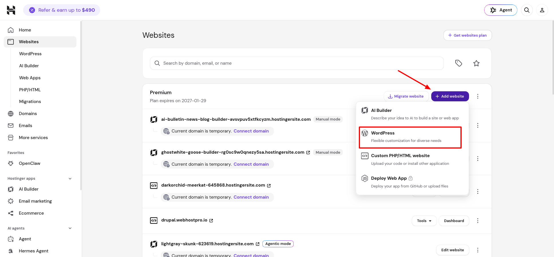This screenshot has width=554, height=257.
Task: Click the sidebar scrollbar
Action: click(x=81, y=105)
